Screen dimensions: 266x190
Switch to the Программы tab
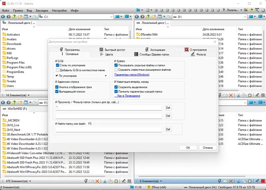[x=70, y=50]
